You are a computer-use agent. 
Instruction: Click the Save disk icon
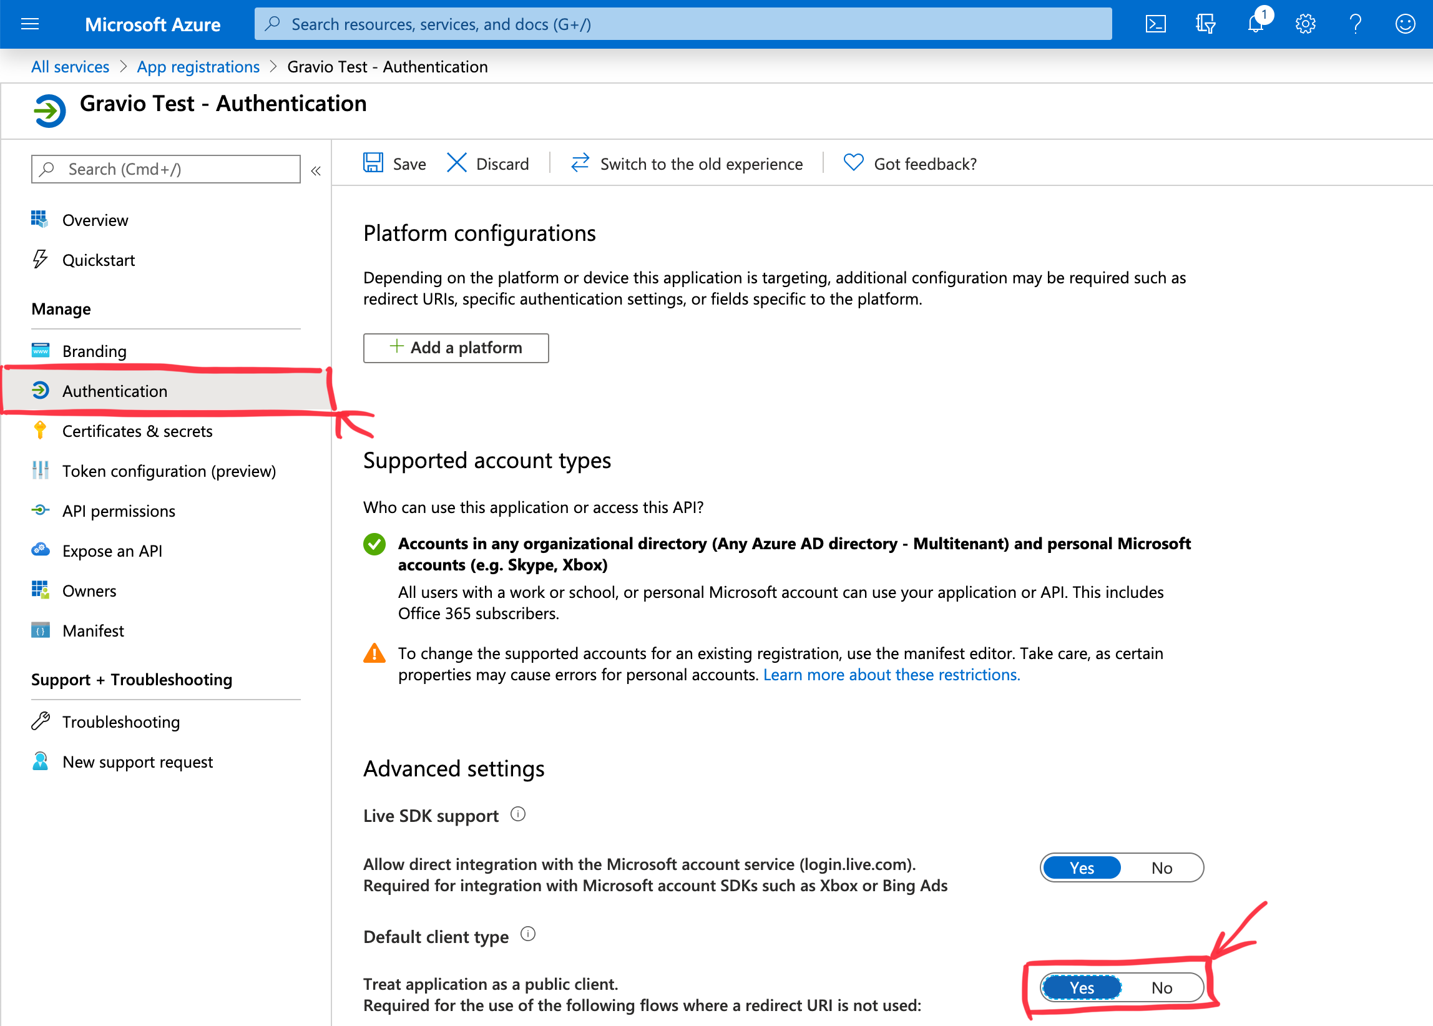point(373,162)
